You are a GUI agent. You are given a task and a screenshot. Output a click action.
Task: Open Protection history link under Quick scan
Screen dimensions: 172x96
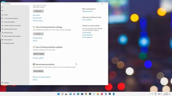click(x=38, y=21)
